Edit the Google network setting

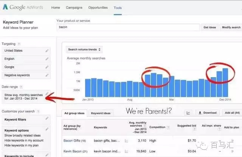point(47,67)
